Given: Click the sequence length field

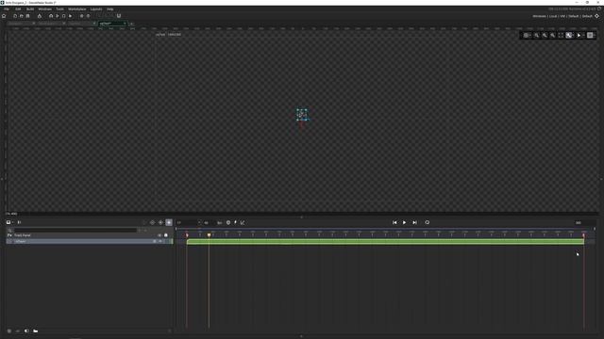Looking at the screenshot, I should click(583, 222).
